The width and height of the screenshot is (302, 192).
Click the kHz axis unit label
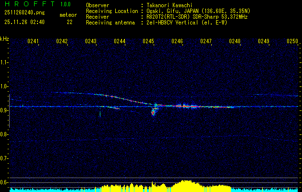(x=4, y=39)
